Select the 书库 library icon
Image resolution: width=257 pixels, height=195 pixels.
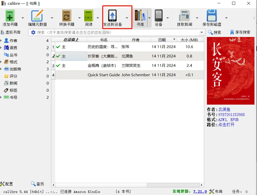140,16
